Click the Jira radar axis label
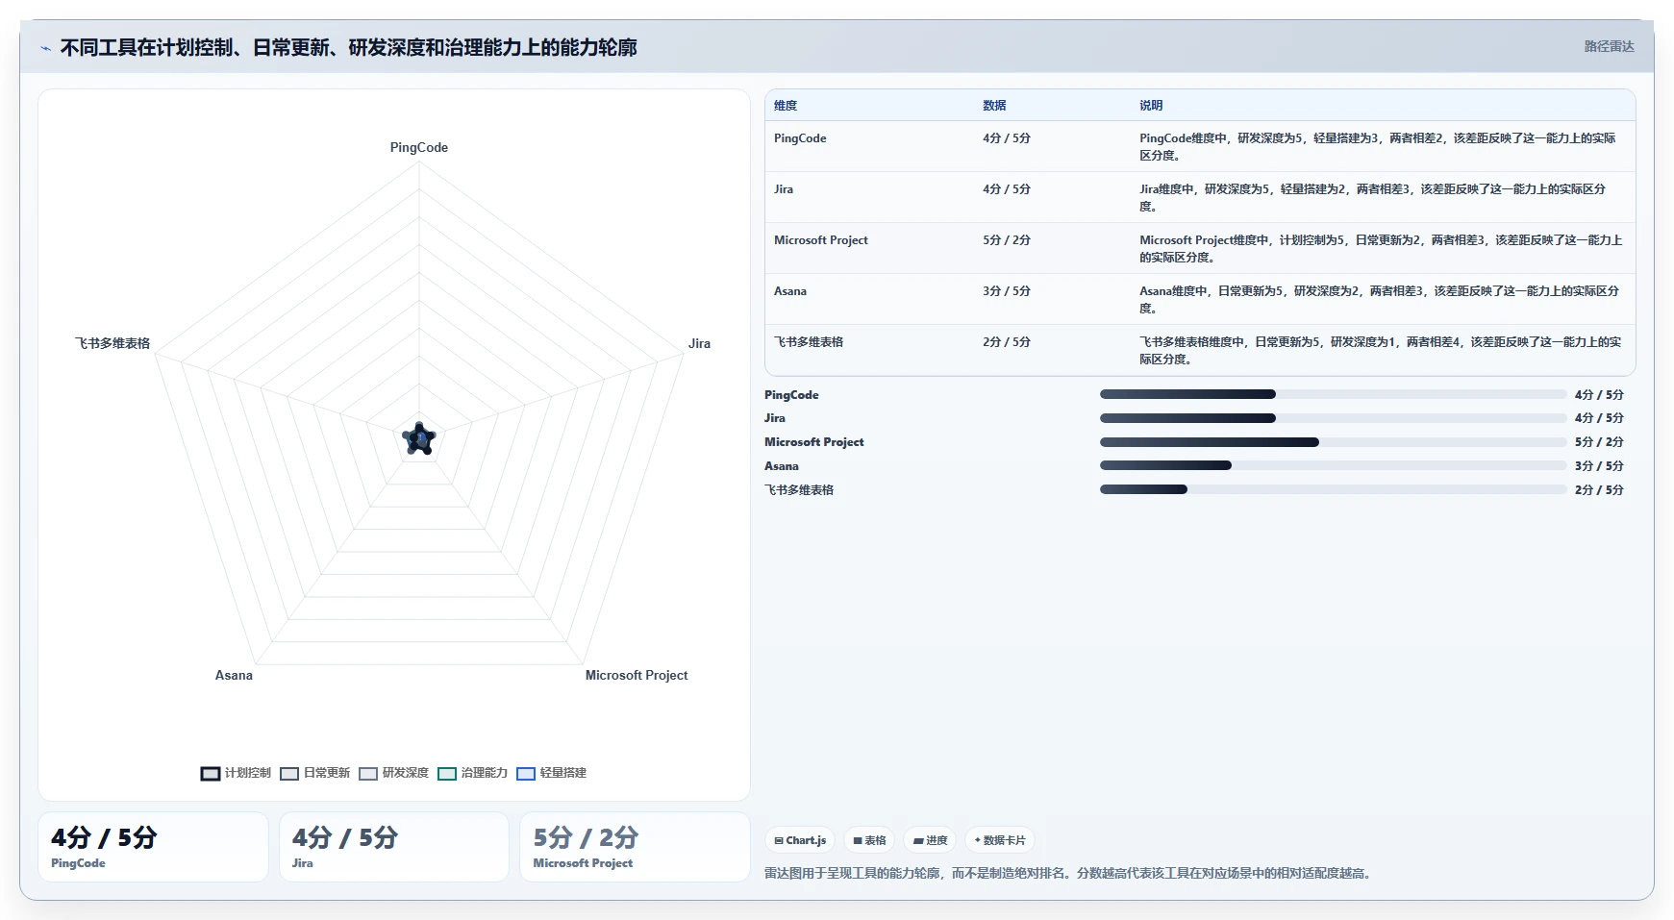 click(x=699, y=343)
